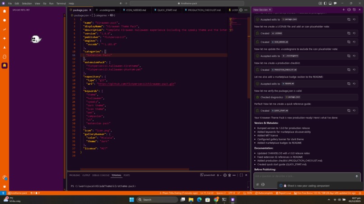Viewport: 364px width, 204px height.
Task: Split the editor to the right
Action: click(241, 10)
